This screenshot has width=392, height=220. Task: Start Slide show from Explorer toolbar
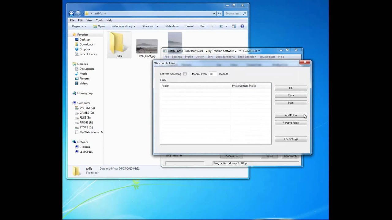(172, 26)
